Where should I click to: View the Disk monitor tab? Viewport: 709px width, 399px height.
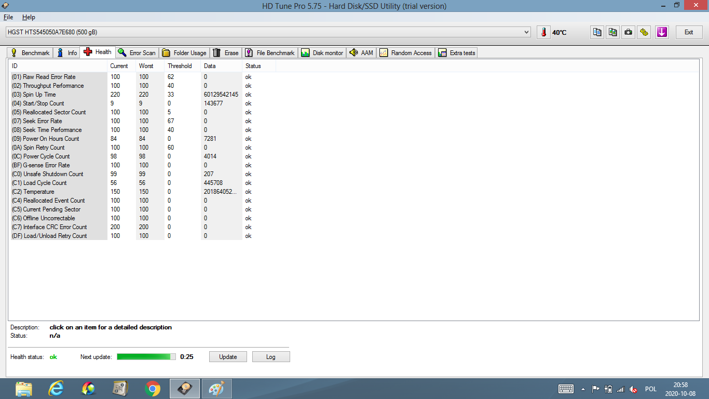322,53
